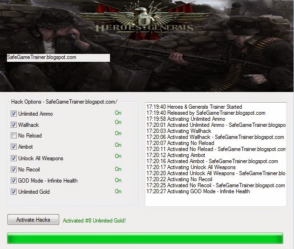The image size is (294, 249).
Task: Select log line '17:20:16 Activated Aimbot'
Action: [212, 161]
